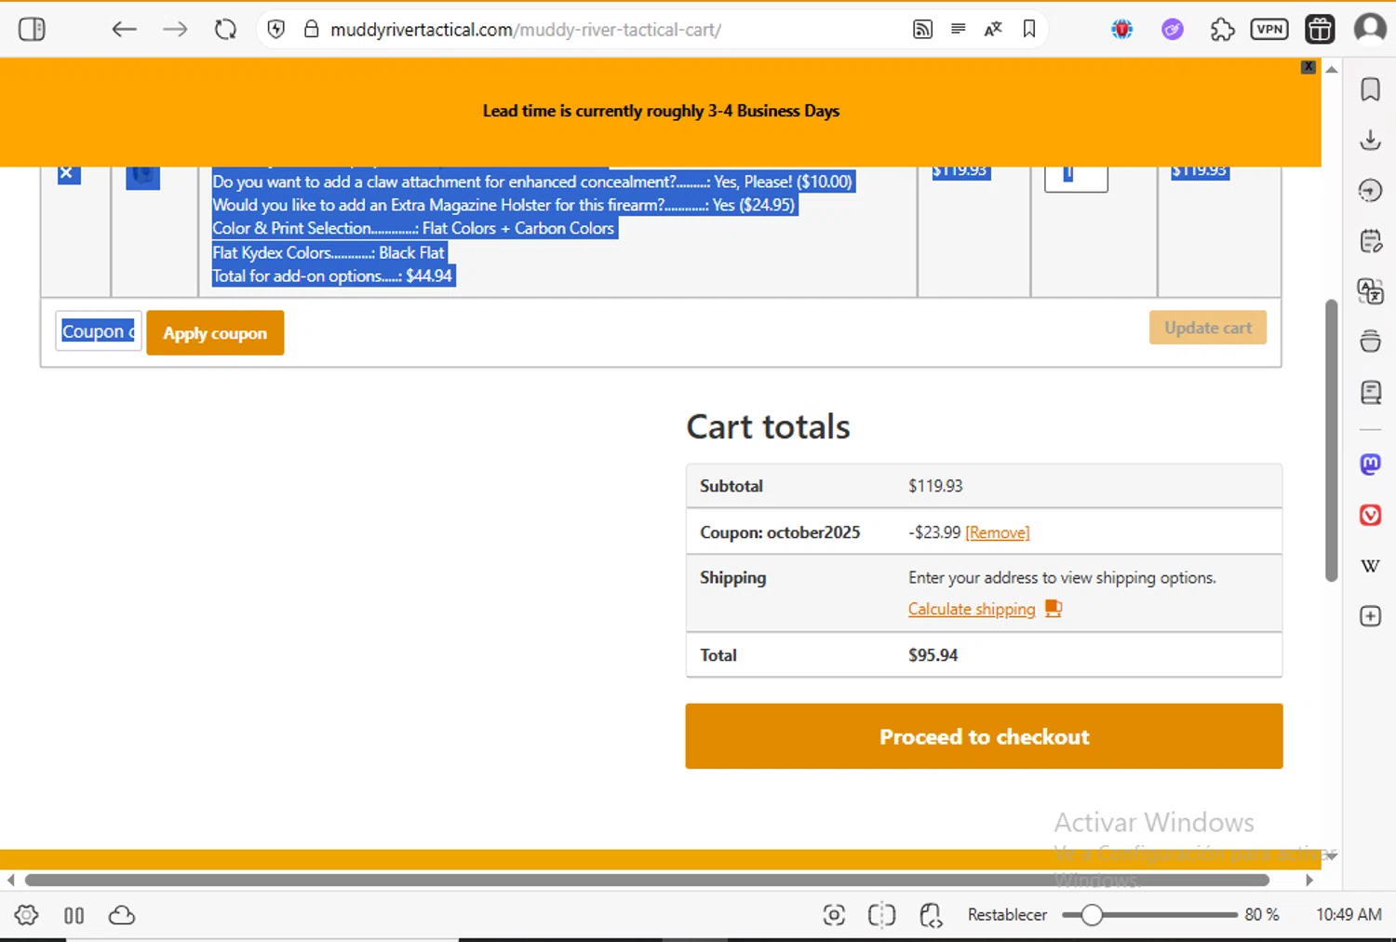Click the 'Total for add-on options' line

click(x=332, y=276)
